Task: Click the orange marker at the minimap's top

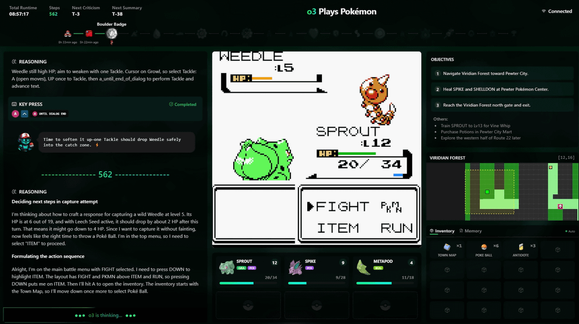Action: [551, 167]
